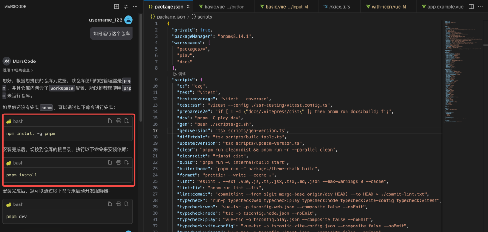This screenshot has width=488, height=232.
Task: Open package.json breadcrumb dropdown
Action: pyautogui.click(x=170, y=17)
